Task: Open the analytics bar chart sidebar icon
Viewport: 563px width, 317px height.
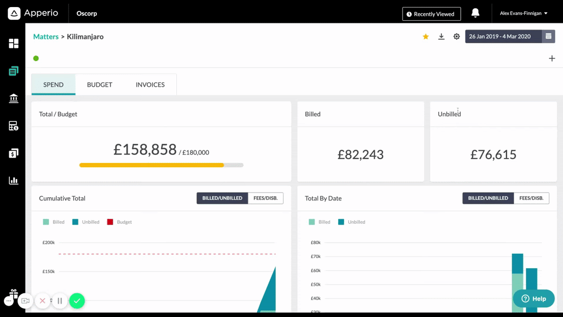Action: click(14, 180)
